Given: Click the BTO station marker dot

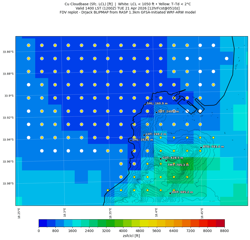Looking at the screenshot, I should pos(201,147).
